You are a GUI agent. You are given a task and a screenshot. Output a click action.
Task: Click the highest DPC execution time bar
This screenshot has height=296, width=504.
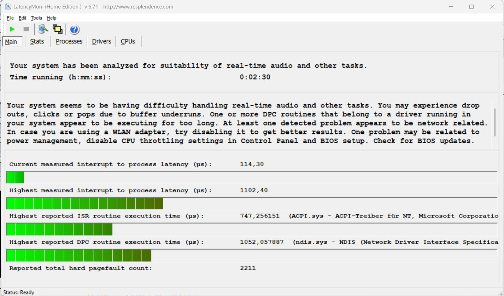252,256
